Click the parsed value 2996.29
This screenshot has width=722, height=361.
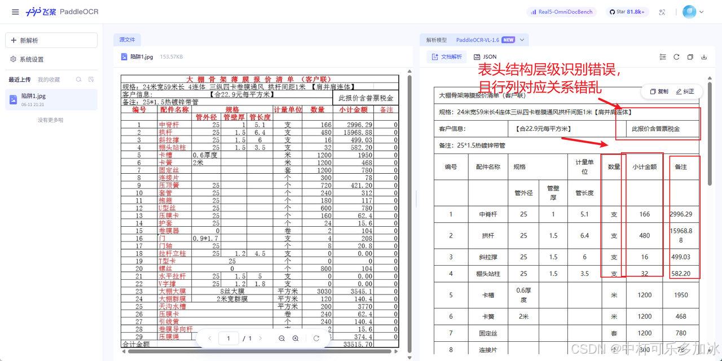tap(681, 214)
